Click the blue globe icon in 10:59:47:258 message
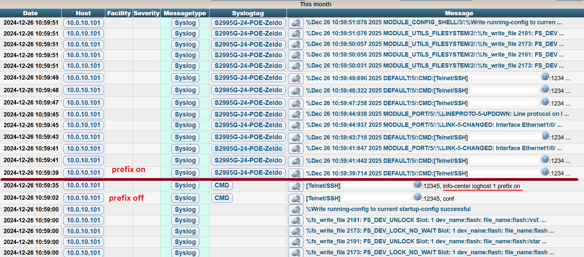584x257 pixels. coord(545,101)
